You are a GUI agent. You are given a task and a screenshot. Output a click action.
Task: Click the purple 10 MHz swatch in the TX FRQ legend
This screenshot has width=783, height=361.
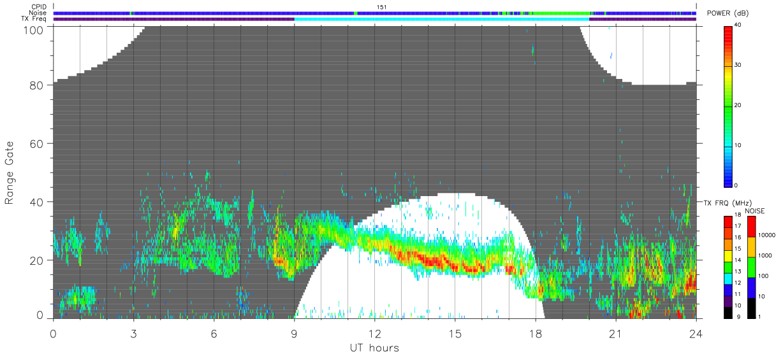coord(728,301)
